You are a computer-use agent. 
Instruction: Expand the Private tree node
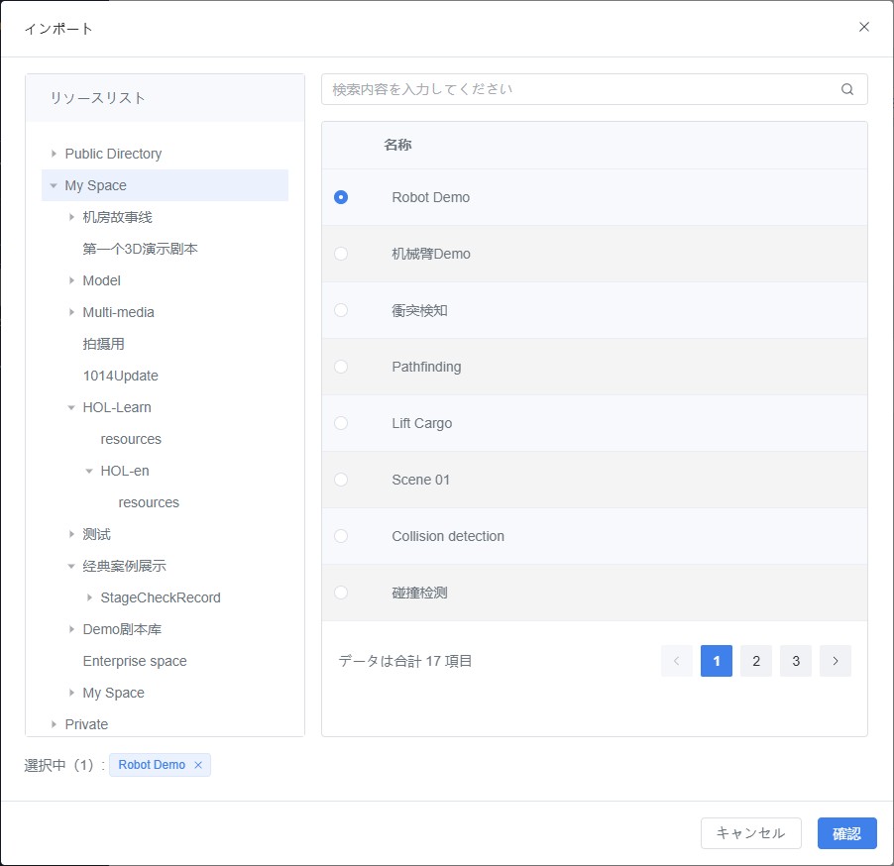tap(54, 724)
